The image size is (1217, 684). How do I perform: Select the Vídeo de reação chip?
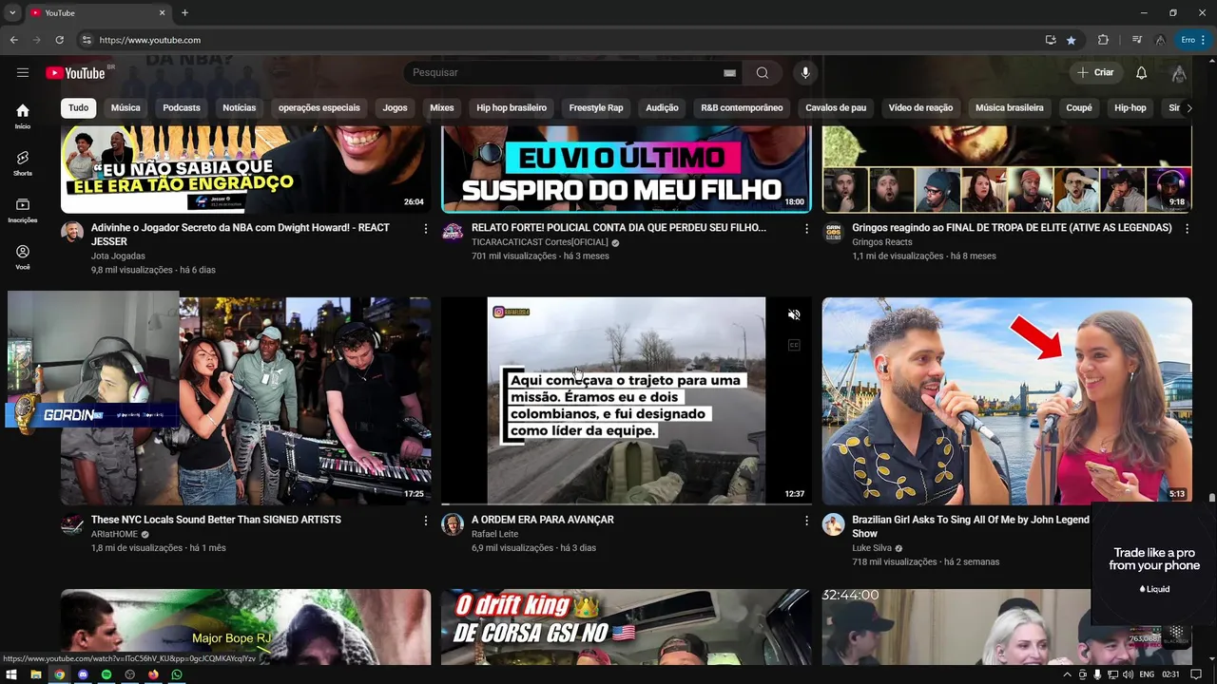(x=920, y=108)
